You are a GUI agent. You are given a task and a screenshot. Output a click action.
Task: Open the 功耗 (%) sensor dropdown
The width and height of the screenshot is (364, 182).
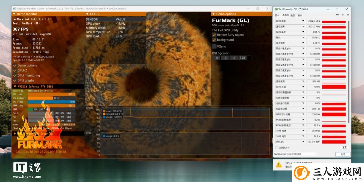pyautogui.click(x=303, y=142)
